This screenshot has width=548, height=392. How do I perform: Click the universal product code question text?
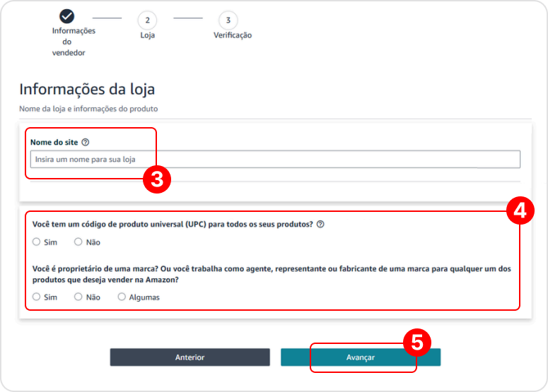(173, 224)
